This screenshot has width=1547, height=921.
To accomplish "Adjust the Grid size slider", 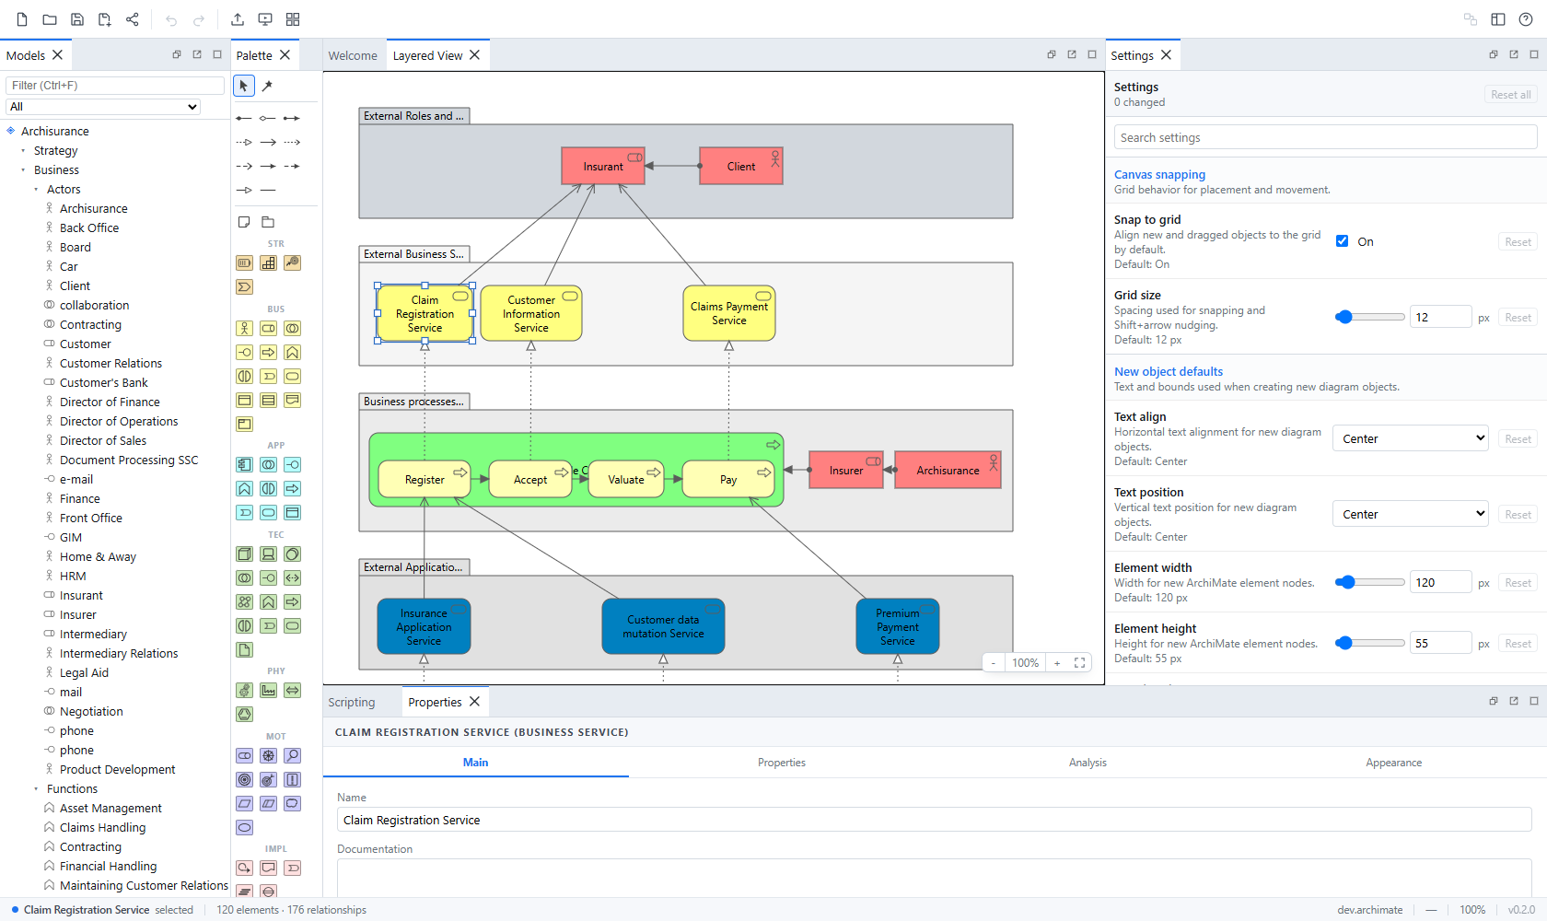I will (x=1369, y=317).
